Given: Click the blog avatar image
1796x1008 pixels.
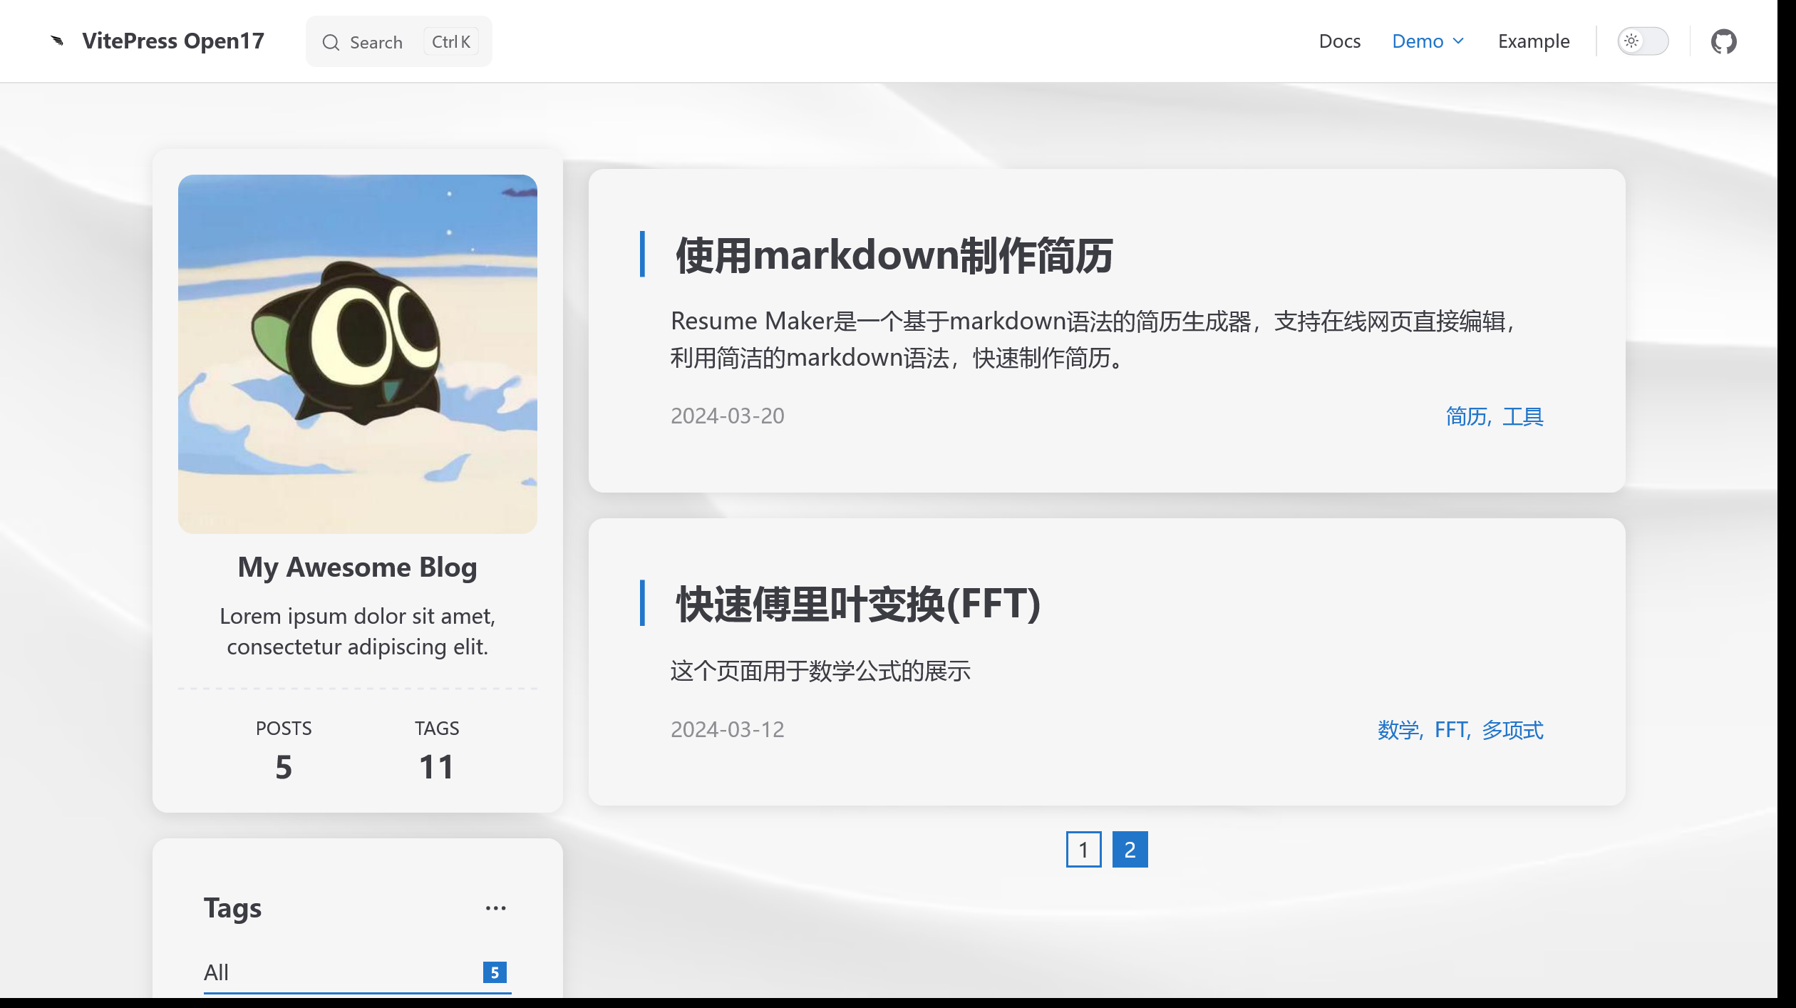Looking at the screenshot, I should point(357,354).
